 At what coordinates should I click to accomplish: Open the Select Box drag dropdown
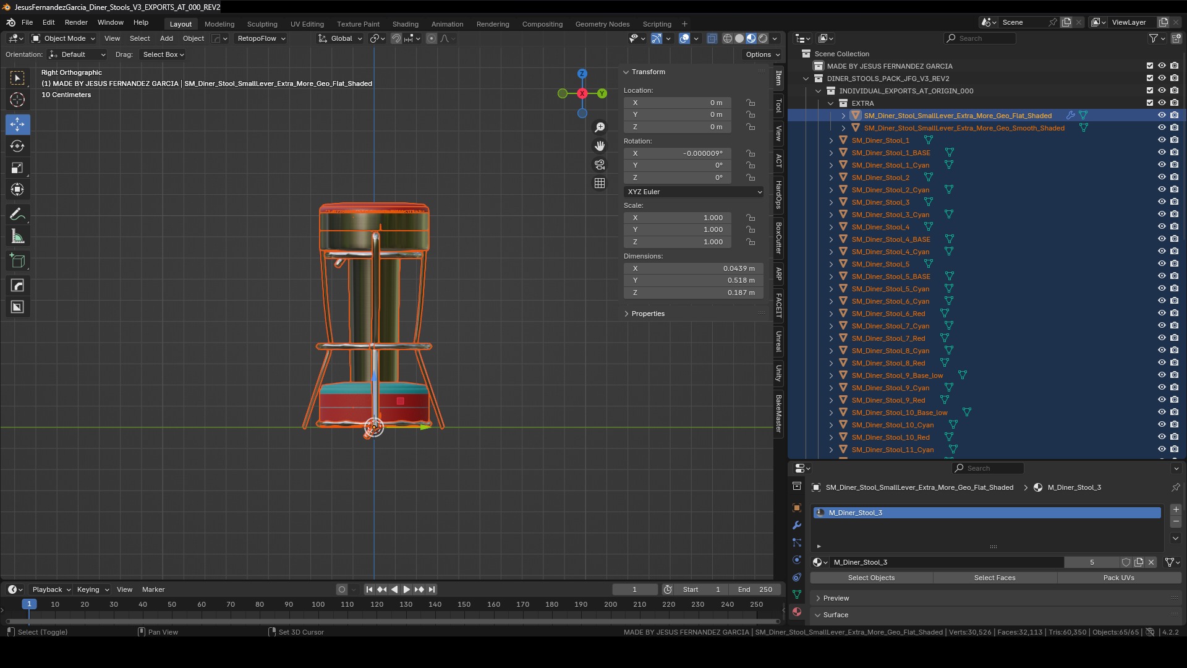(163, 54)
